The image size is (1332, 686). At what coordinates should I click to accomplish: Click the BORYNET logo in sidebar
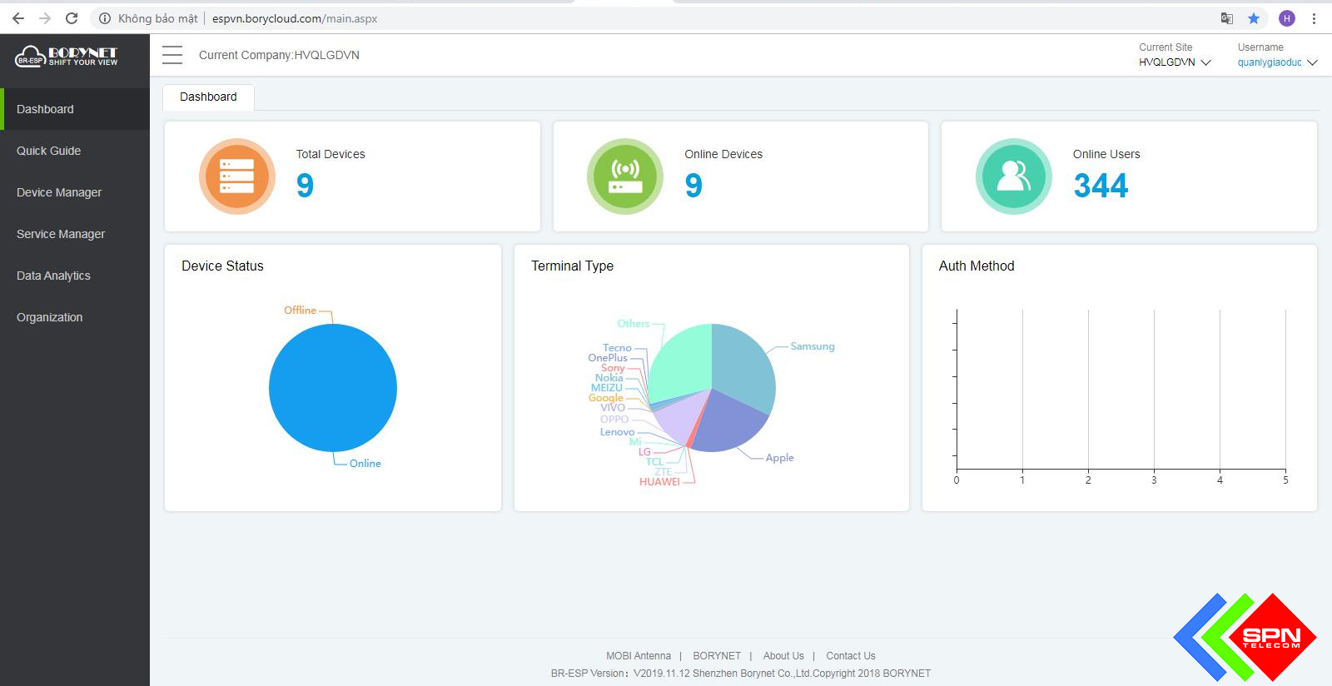click(x=67, y=57)
